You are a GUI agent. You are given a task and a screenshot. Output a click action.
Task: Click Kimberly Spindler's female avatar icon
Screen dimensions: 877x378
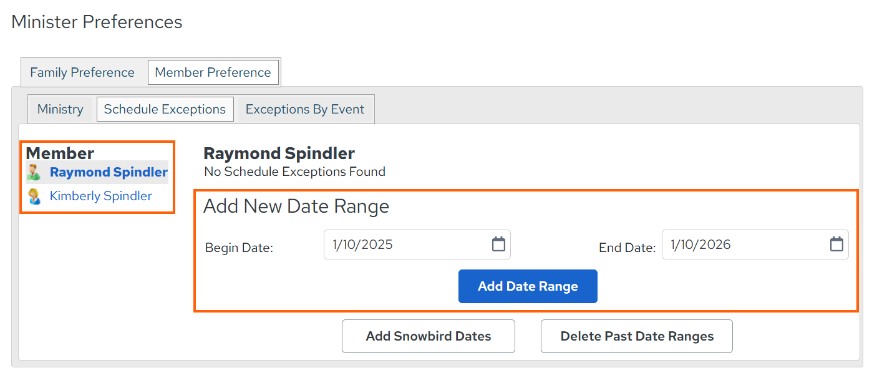(34, 196)
